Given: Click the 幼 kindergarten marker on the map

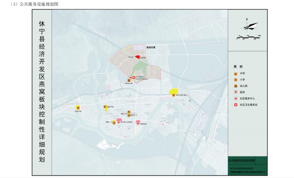Looking at the screenshot, I should (129, 80).
